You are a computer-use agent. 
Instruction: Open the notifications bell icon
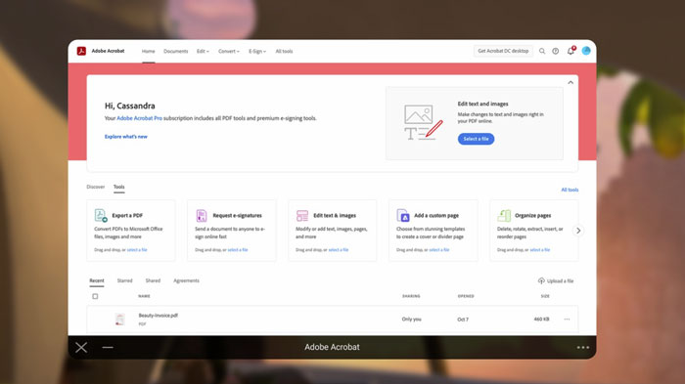point(571,51)
